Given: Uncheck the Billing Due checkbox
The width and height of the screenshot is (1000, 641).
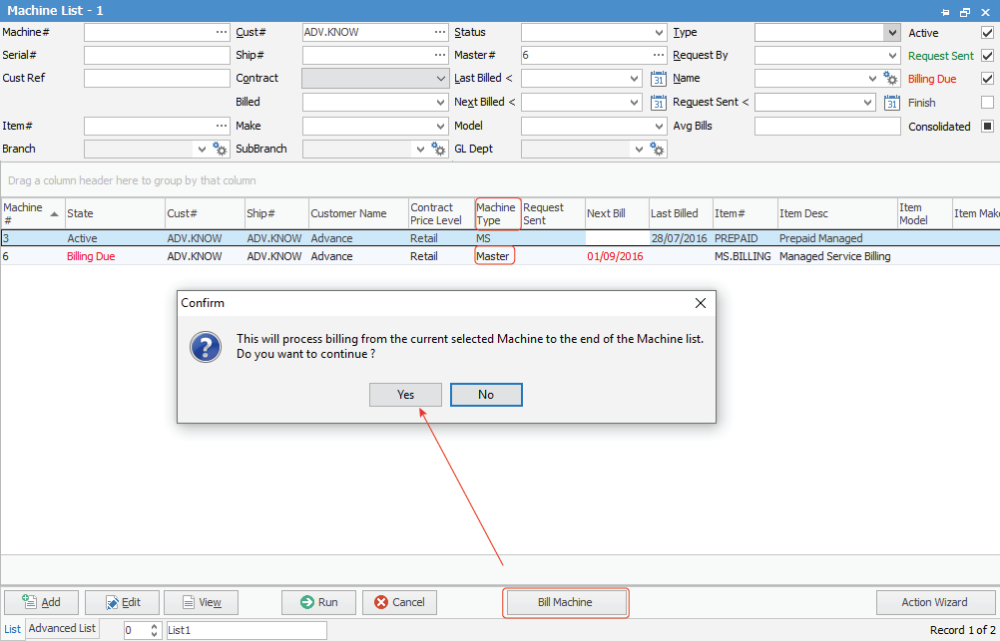Looking at the screenshot, I should 987,79.
